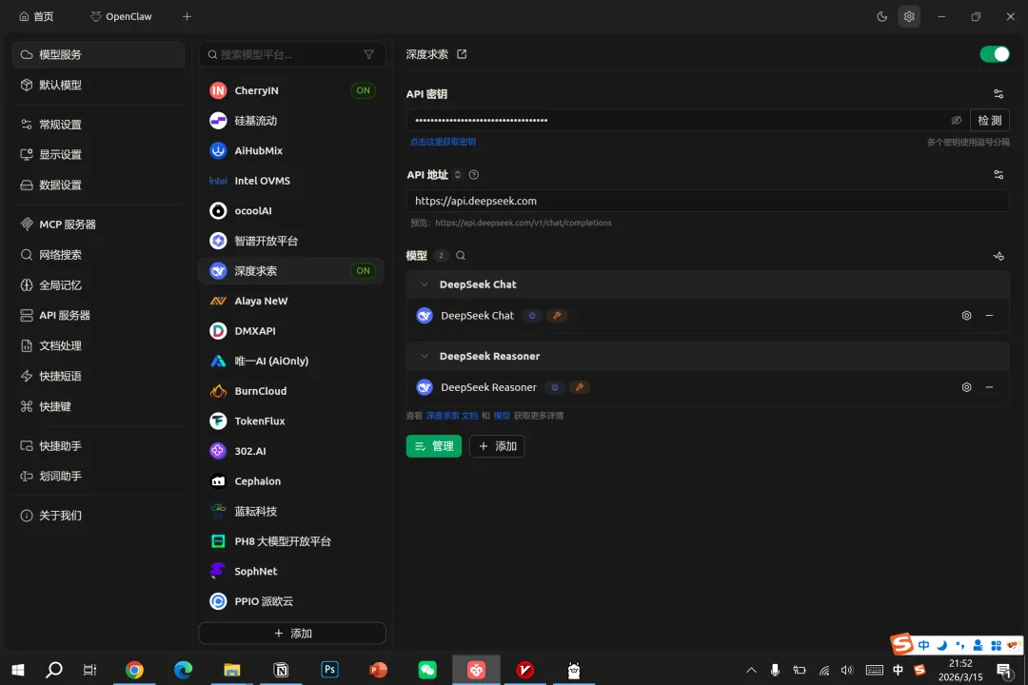
Task: Search models with the magnifier next to 模型
Action: (461, 256)
